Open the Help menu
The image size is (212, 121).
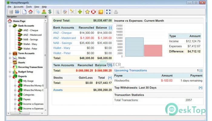click(44, 7)
